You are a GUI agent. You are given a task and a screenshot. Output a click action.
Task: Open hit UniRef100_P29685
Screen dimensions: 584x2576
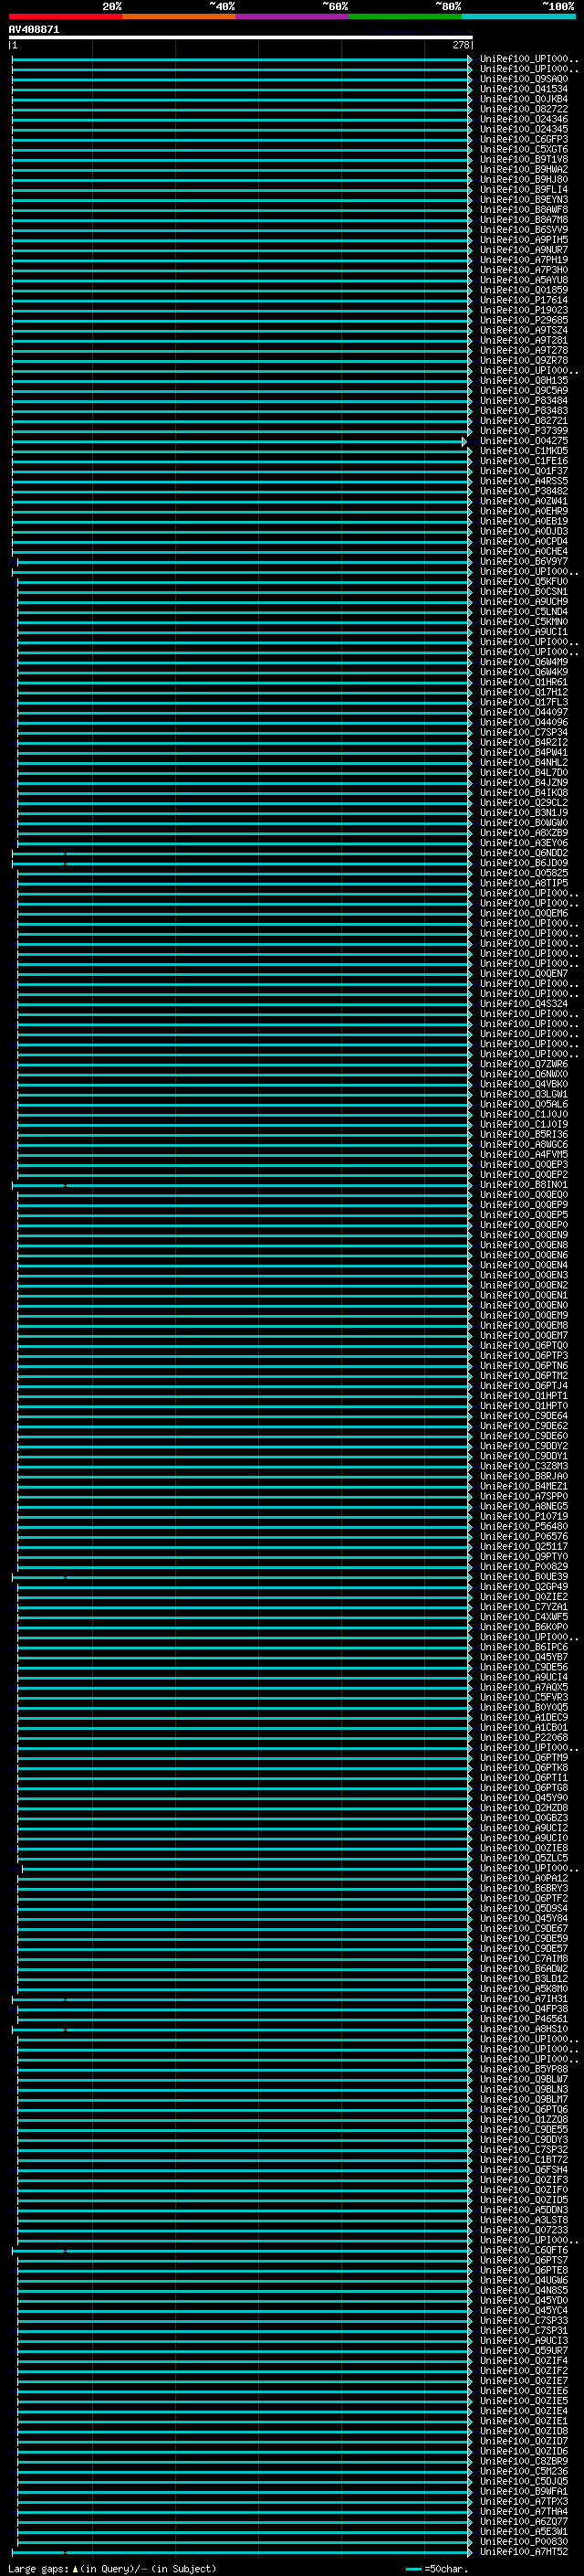click(x=523, y=320)
